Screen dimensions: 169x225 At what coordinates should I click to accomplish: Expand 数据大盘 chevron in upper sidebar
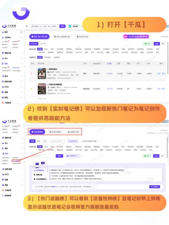point(22,53)
